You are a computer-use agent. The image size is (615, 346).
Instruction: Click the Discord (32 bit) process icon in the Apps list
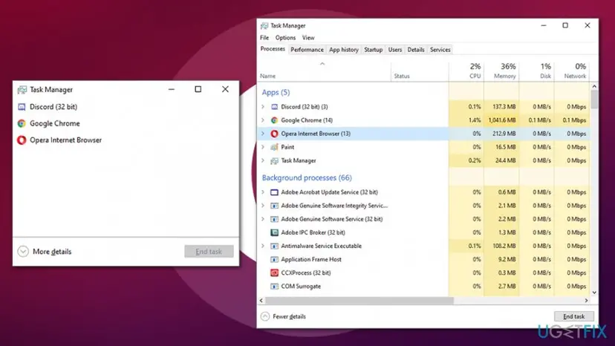click(x=275, y=107)
